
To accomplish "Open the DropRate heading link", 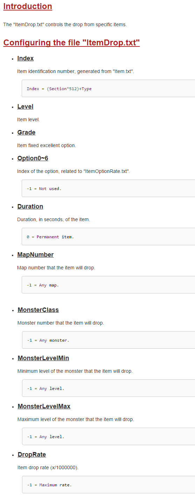I will [32, 455].
